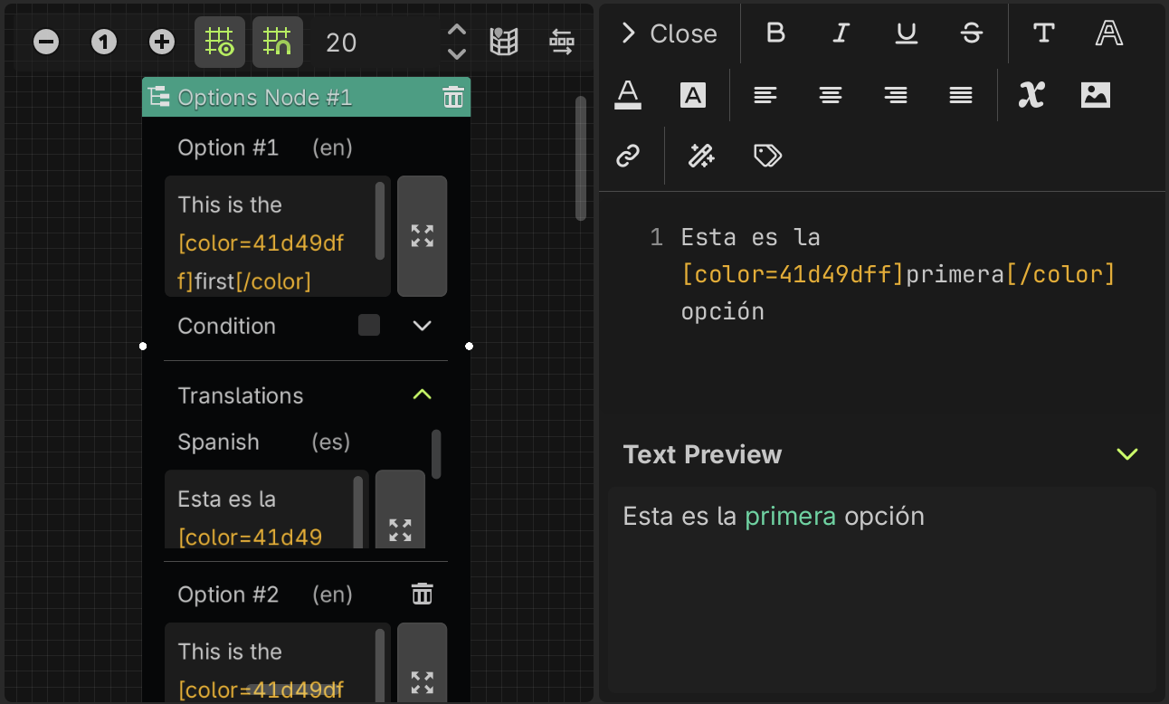Click the tag icon
The image size is (1169, 704).
click(x=767, y=156)
